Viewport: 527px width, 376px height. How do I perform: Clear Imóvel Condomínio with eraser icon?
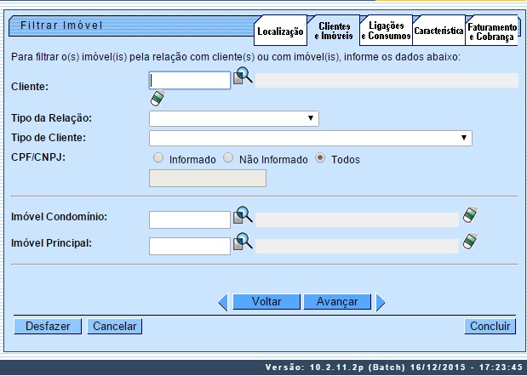tap(469, 216)
